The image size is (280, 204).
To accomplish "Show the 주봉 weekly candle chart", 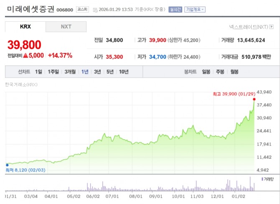I will [x=220, y=72].
